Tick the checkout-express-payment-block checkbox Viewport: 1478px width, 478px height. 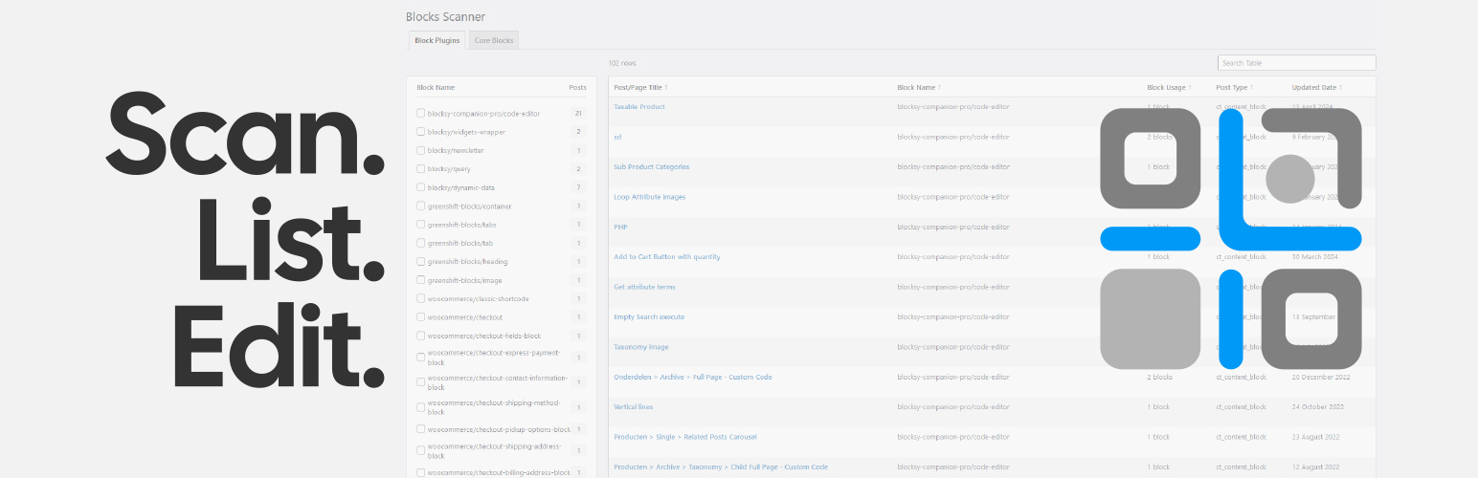pos(420,357)
